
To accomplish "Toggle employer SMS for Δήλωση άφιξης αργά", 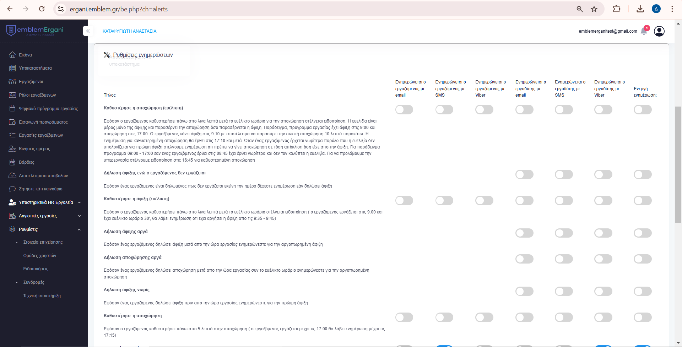I will click(x=564, y=233).
